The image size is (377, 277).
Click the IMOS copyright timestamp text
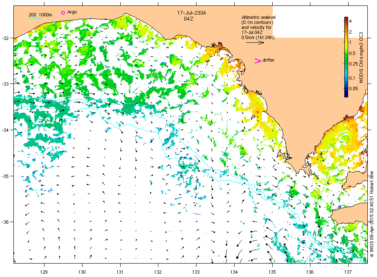click(x=372, y=214)
